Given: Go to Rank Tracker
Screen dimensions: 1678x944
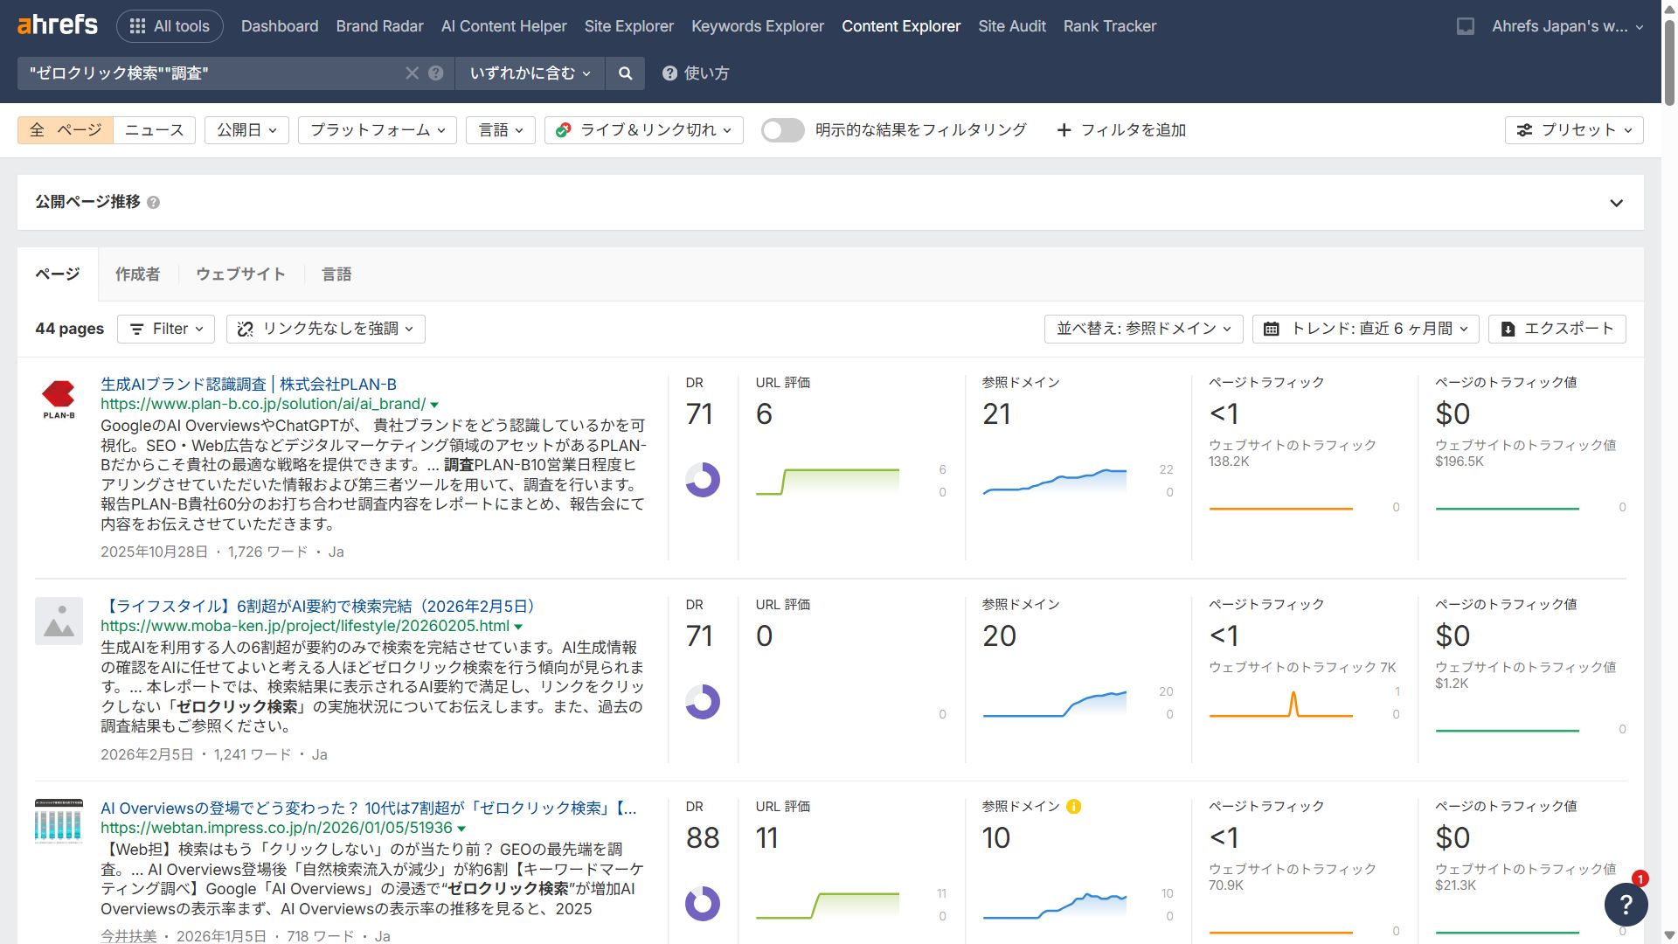Looking at the screenshot, I should pyautogui.click(x=1110, y=26).
